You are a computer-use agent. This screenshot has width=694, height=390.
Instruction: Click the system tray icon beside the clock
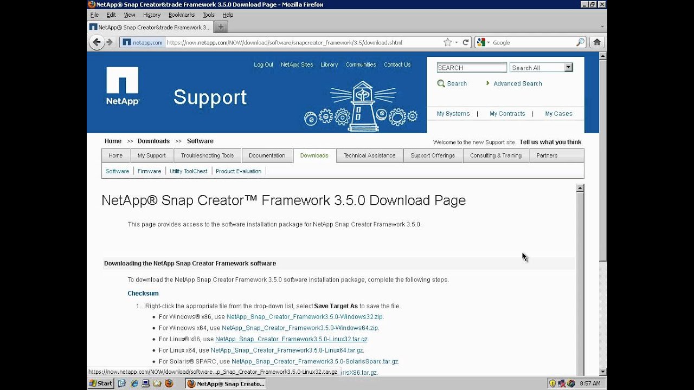(x=571, y=383)
